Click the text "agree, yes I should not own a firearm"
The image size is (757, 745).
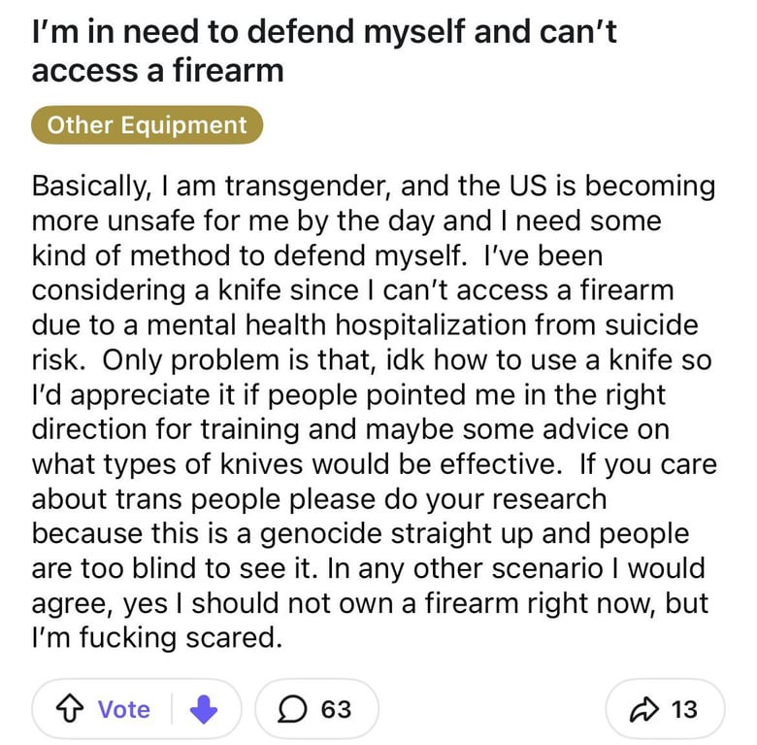[x=273, y=603]
